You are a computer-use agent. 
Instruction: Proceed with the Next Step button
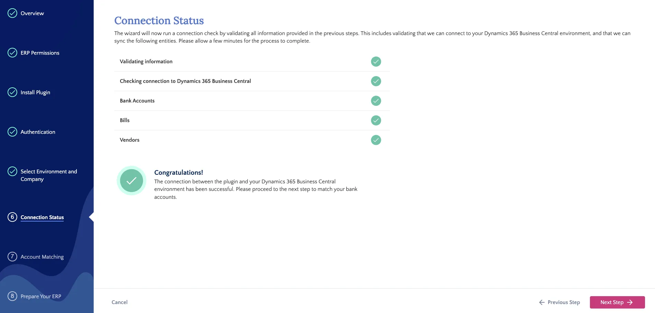click(x=617, y=302)
